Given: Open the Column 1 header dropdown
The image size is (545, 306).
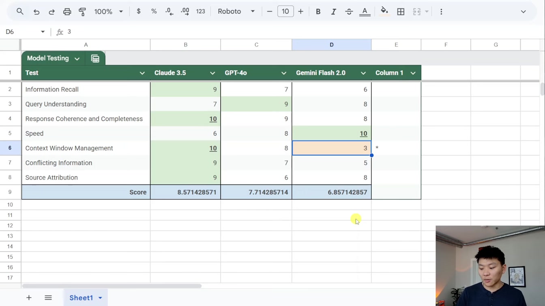Looking at the screenshot, I should [413, 73].
